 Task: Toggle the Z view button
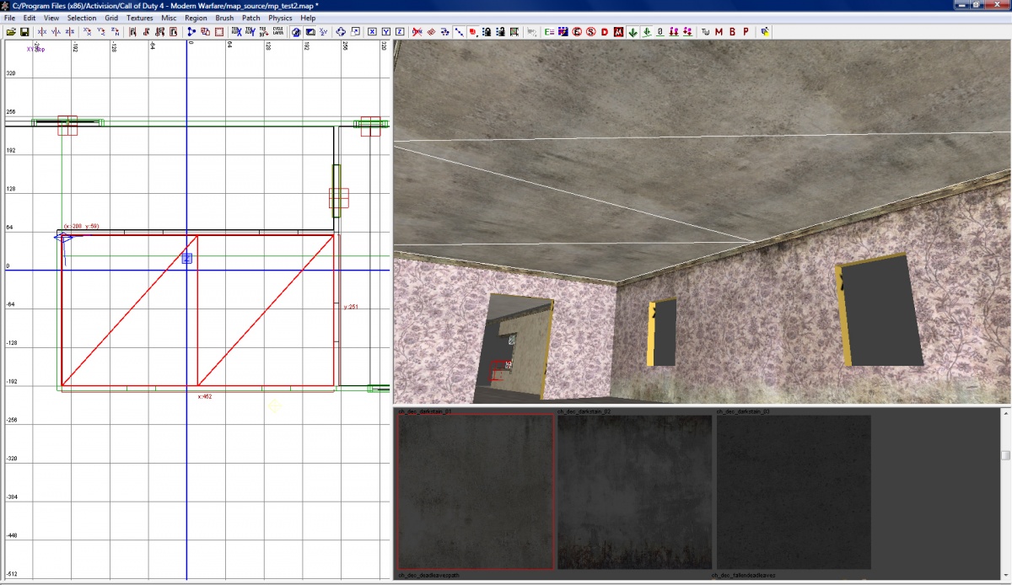tap(401, 32)
